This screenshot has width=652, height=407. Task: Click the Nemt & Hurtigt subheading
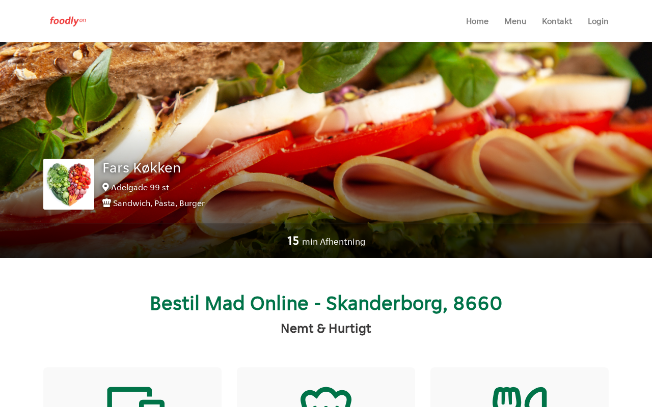click(x=326, y=329)
